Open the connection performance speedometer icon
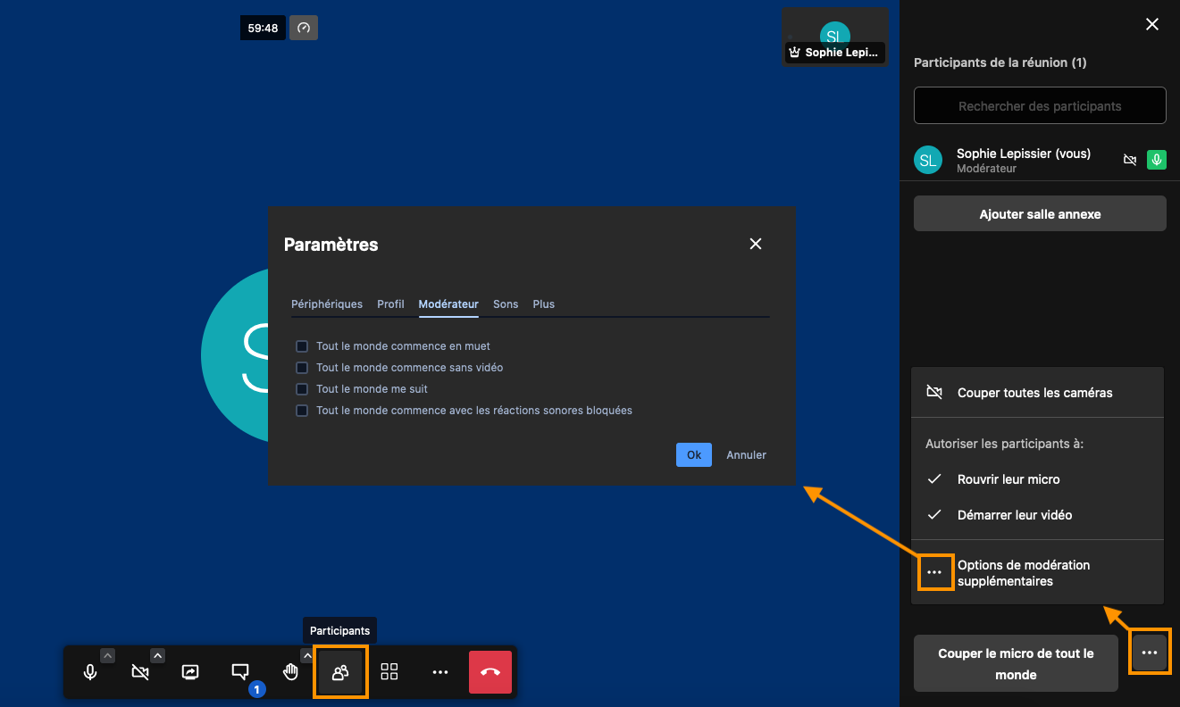The height and width of the screenshot is (707, 1180). (304, 28)
